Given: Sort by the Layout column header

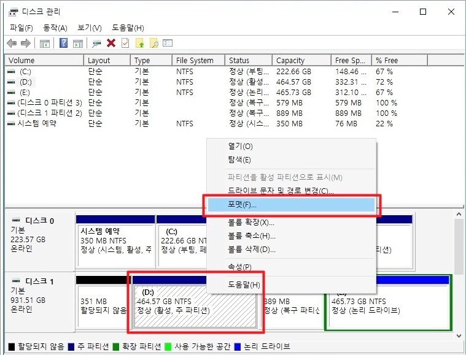Looking at the screenshot, I should (107, 60).
